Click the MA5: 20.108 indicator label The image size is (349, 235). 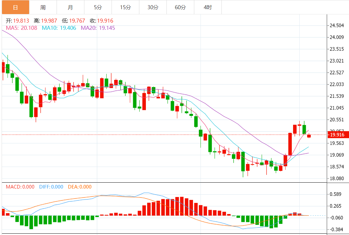click(21, 28)
